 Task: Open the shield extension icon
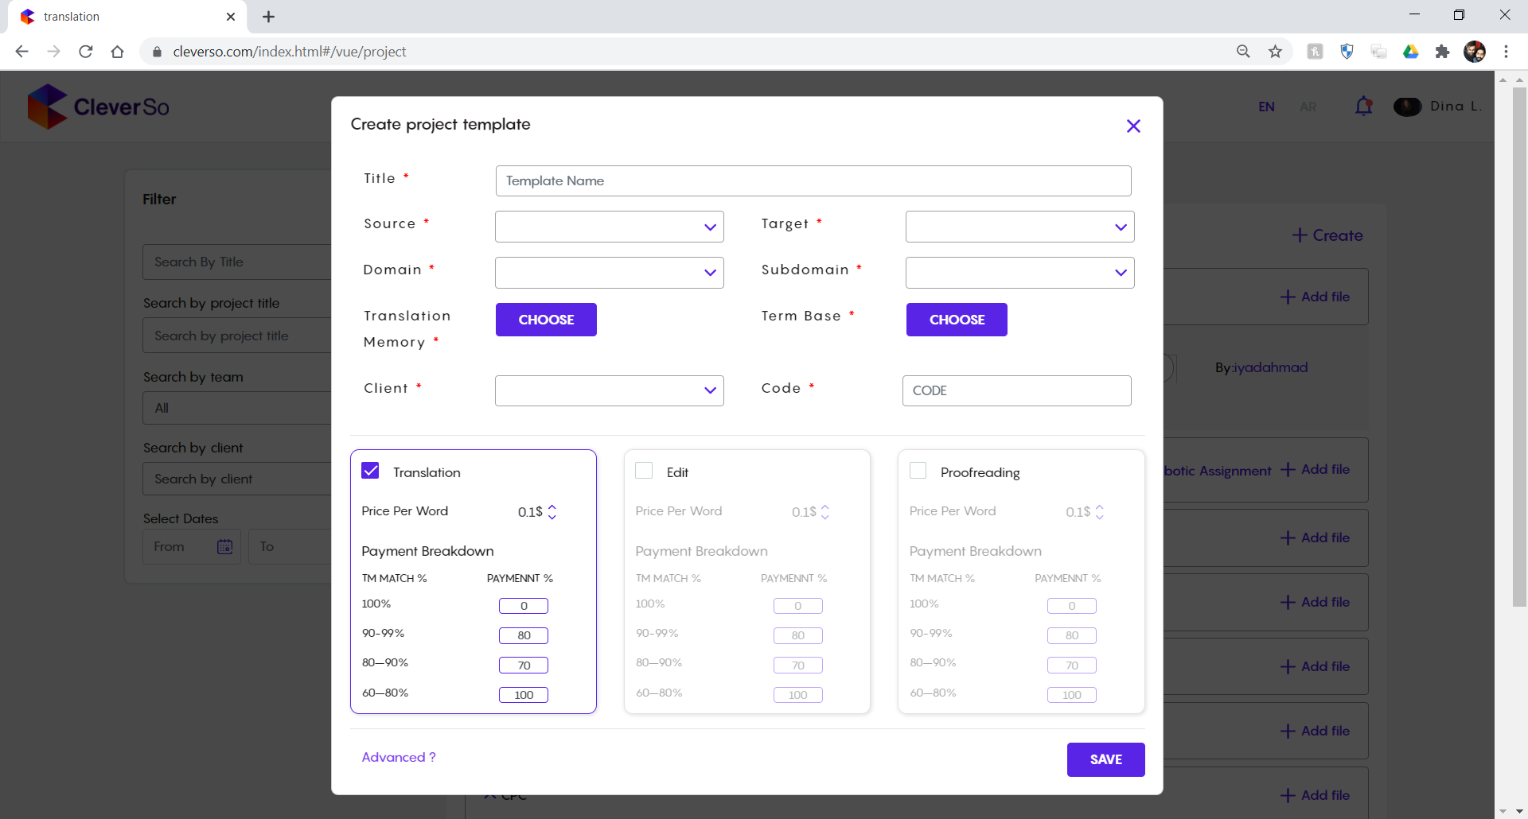coord(1347,52)
